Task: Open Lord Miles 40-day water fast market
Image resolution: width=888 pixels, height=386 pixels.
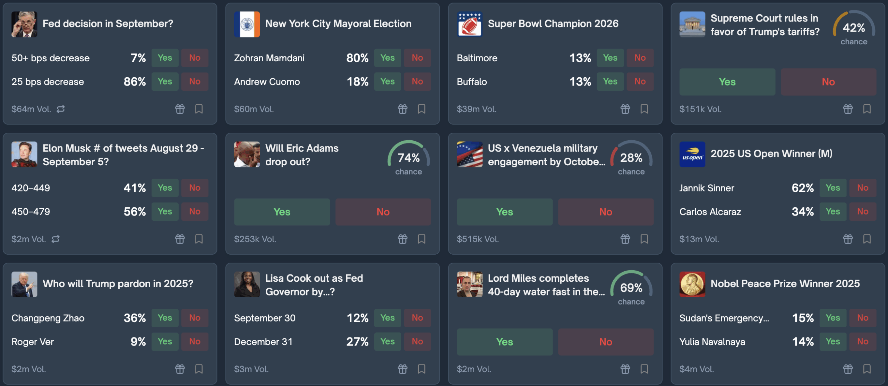Action: [546, 285]
